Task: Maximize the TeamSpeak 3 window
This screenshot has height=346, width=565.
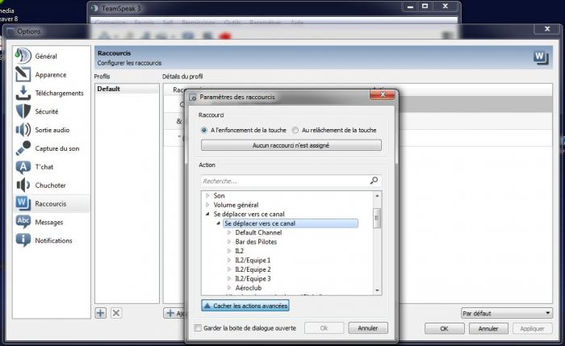Action: tap(425, 6)
